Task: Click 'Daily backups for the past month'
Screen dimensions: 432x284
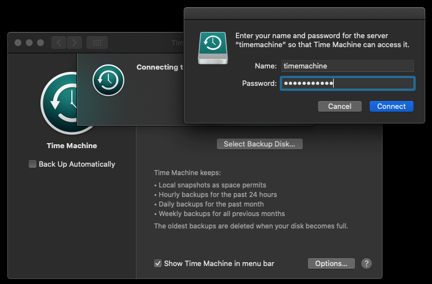Action: [x=211, y=204]
